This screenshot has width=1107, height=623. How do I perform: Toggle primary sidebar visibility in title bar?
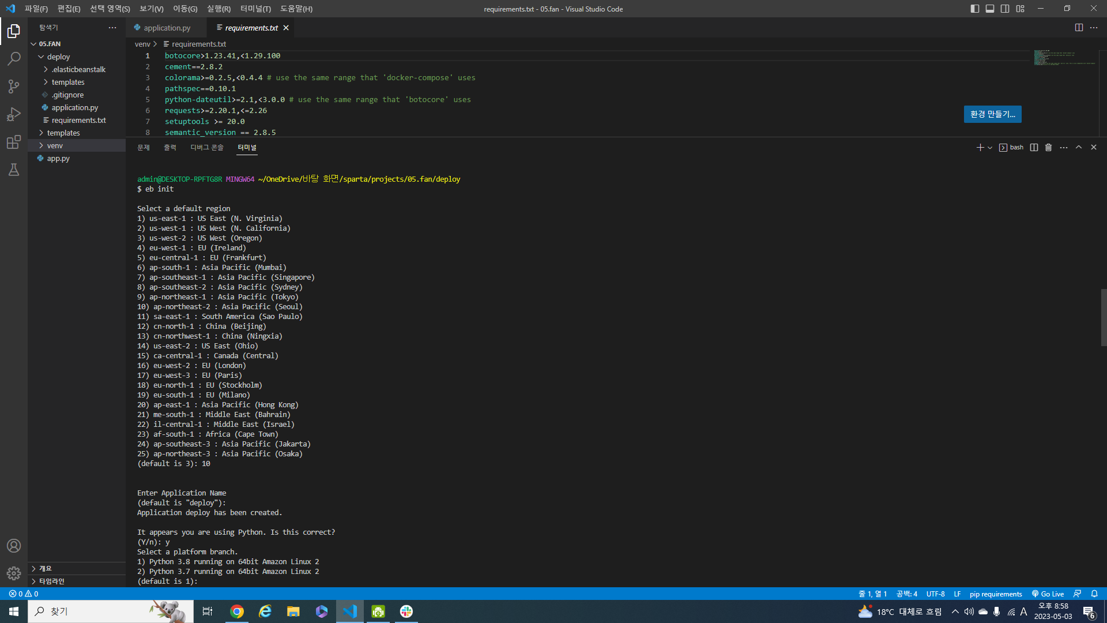[x=974, y=9]
